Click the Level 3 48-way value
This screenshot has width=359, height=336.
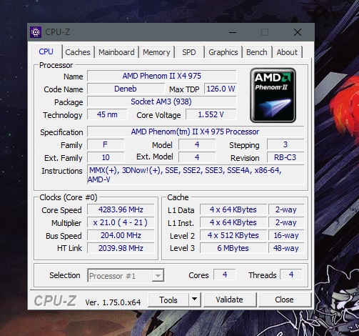(x=286, y=248)
